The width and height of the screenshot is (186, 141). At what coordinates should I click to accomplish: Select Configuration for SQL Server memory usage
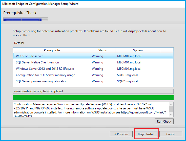(45, 75)
